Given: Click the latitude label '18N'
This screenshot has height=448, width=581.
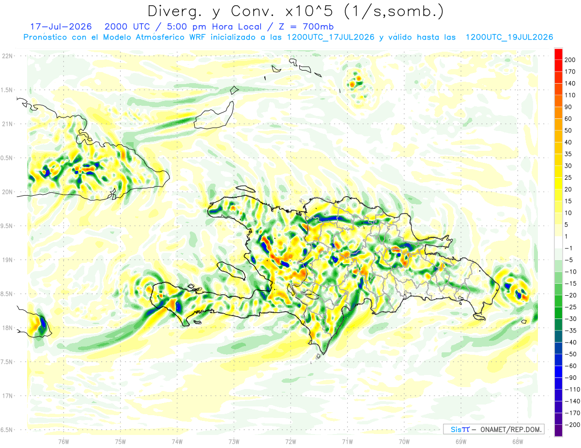Looking at the screenshot, I should (7, 328).
